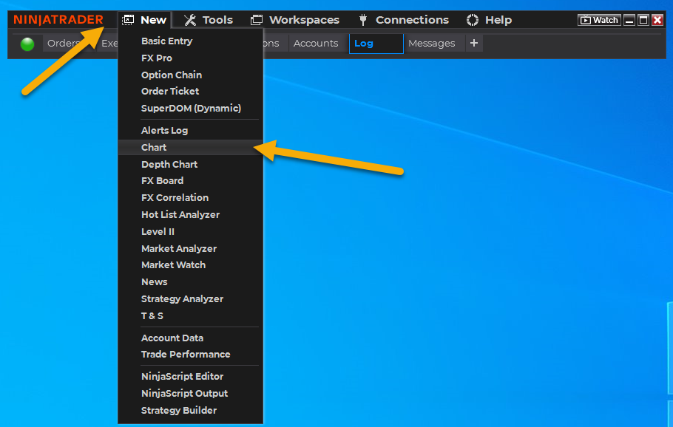Select Chart from the New menu
This screenshot has width=673, height=427.
coord(154,148)
